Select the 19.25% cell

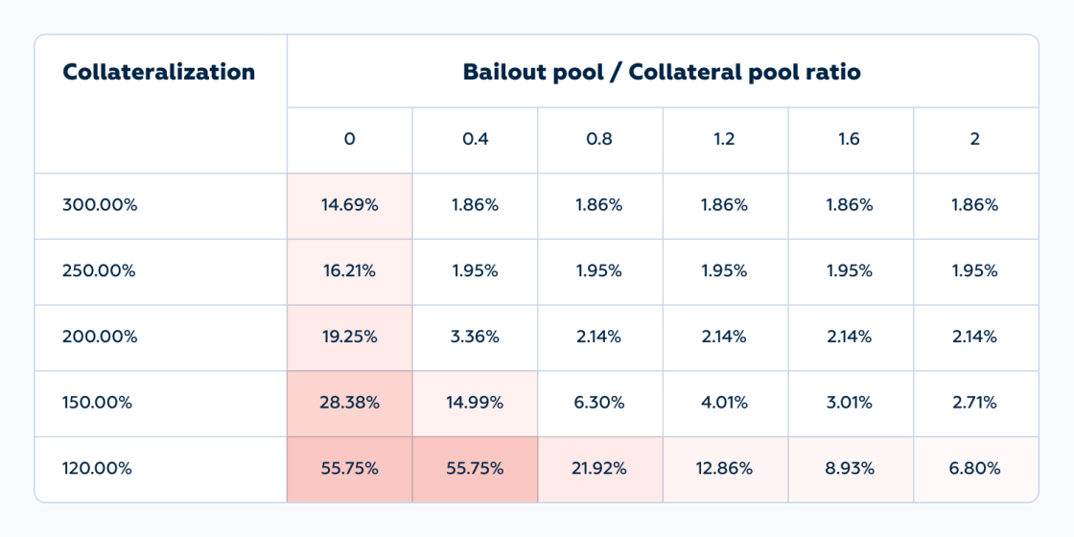pyautogui.click(x=349, y=337)
